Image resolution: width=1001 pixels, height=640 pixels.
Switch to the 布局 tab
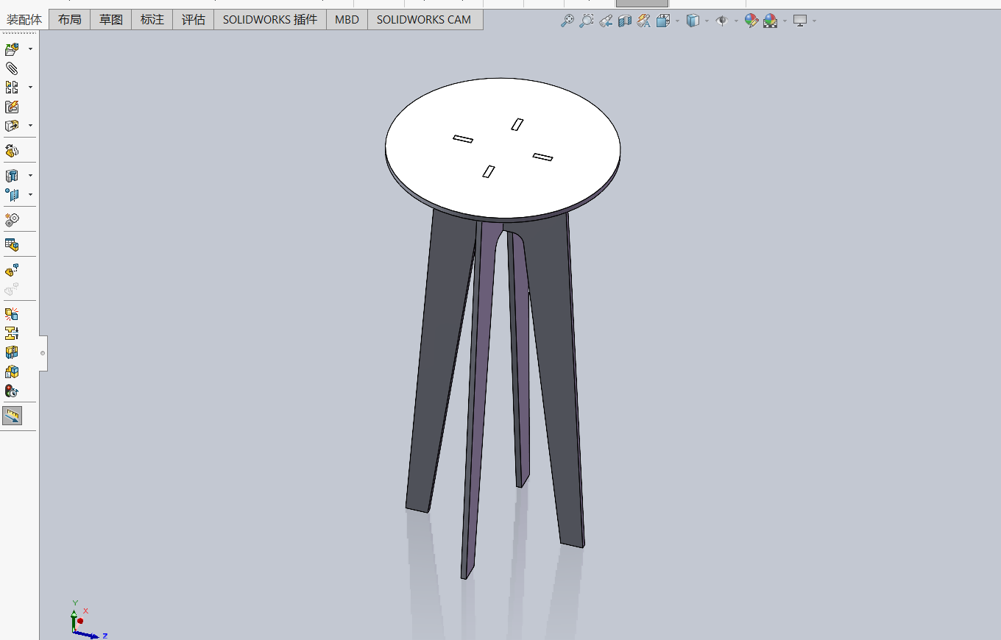coord(70,20)
